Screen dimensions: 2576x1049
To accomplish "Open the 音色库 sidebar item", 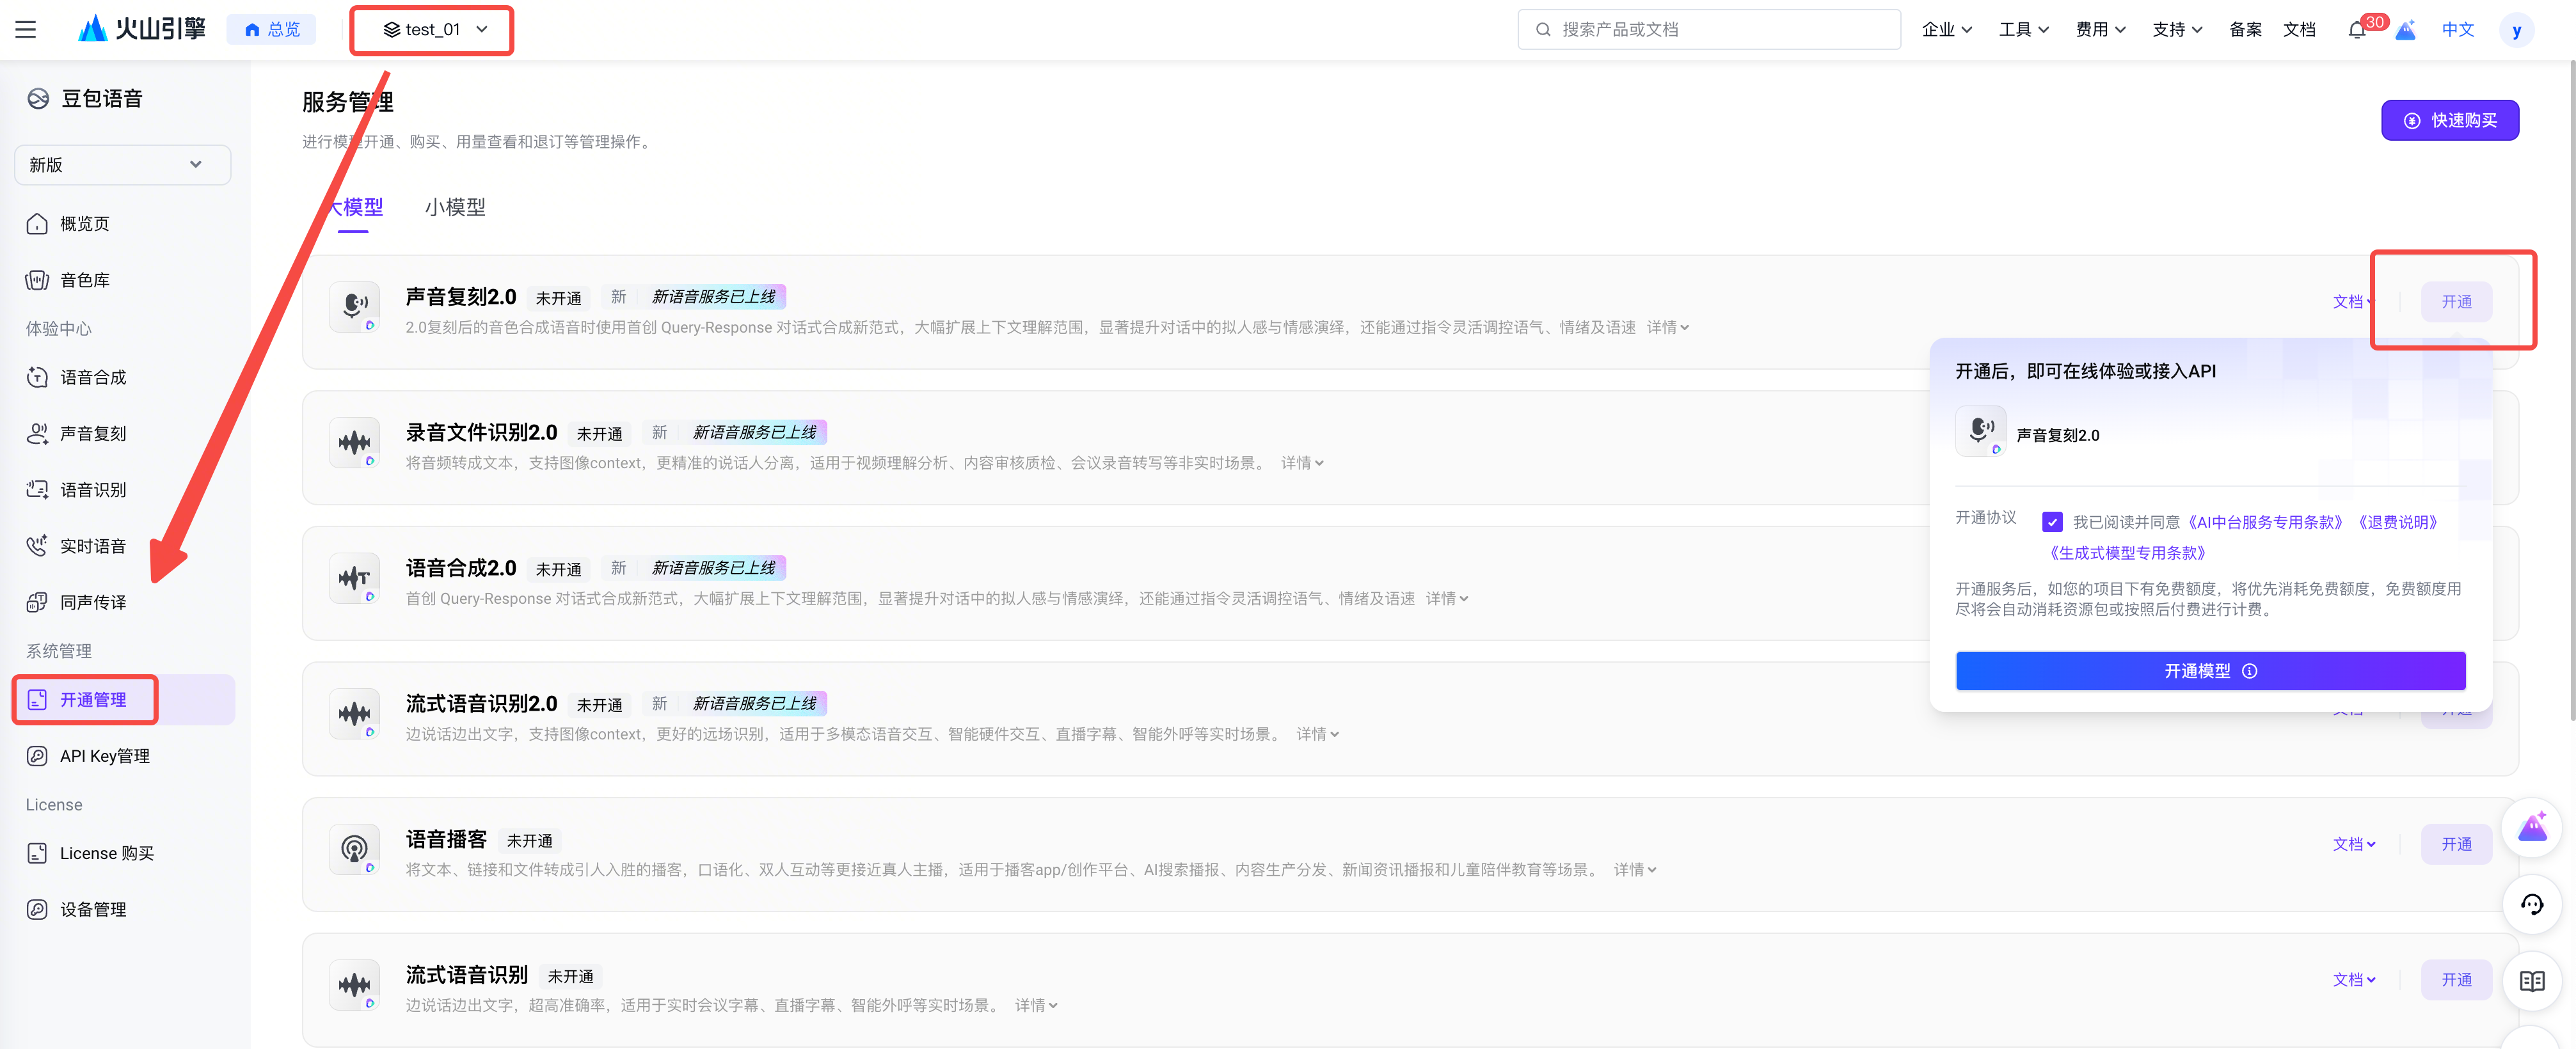I will point(84,280).
